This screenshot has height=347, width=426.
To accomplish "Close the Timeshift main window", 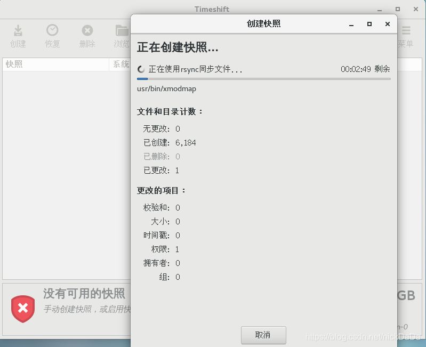I will [x=416, y=9].
